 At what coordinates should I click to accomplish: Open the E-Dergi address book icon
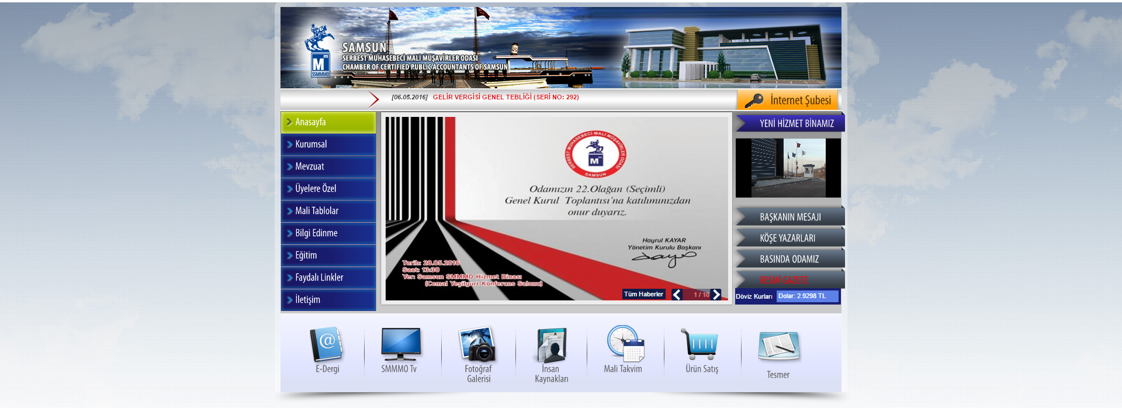point(326,344)
